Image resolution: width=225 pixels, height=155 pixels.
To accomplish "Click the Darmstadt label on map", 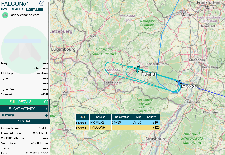I will point(207,26).
